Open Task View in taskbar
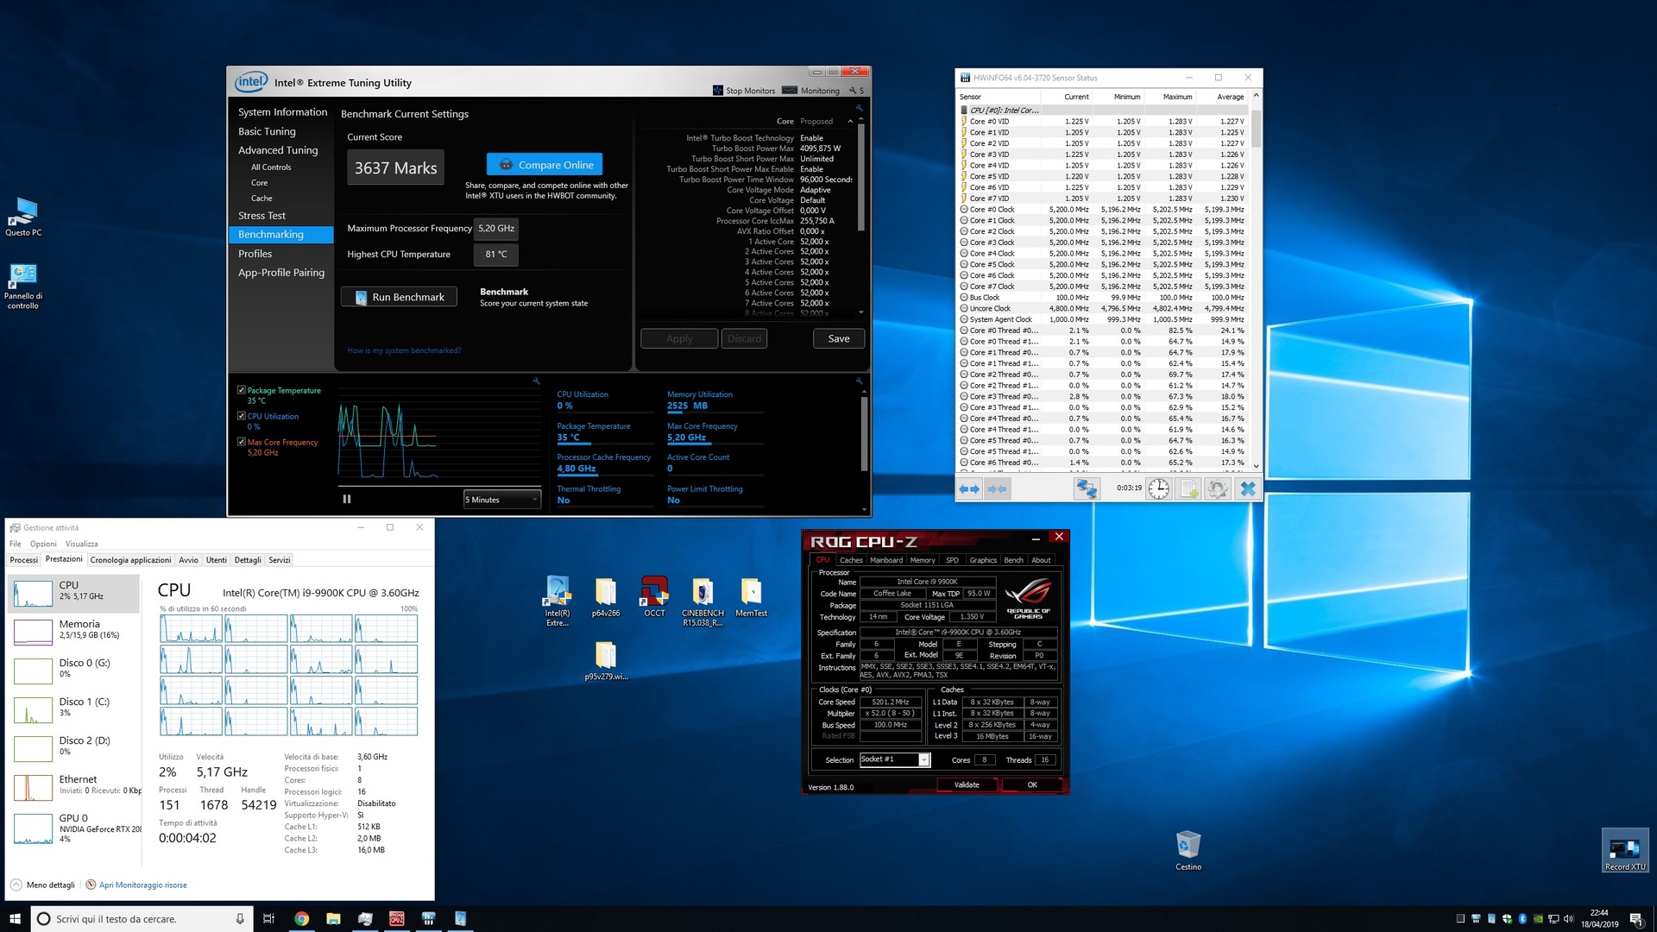The image size is (1657, 932). coord(268,918)
